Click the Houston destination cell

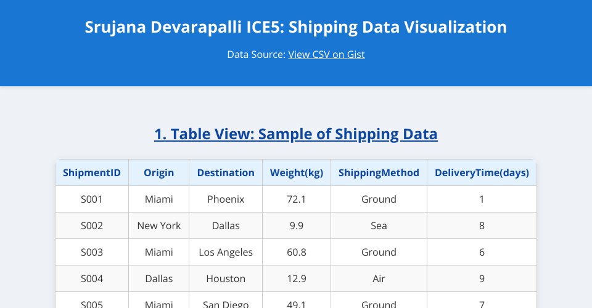coord(226,278)
